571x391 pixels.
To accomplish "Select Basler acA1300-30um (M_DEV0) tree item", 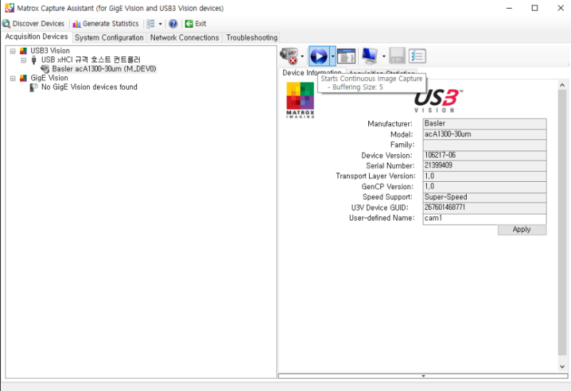I will (x=103, y=68).
